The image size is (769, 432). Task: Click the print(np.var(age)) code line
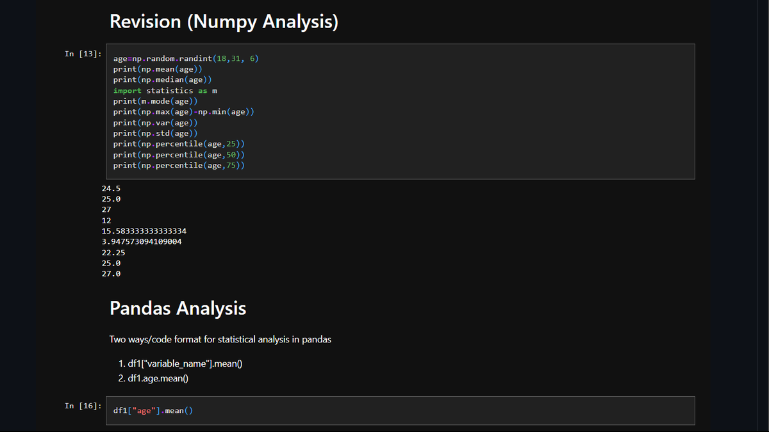coord(157,123)
